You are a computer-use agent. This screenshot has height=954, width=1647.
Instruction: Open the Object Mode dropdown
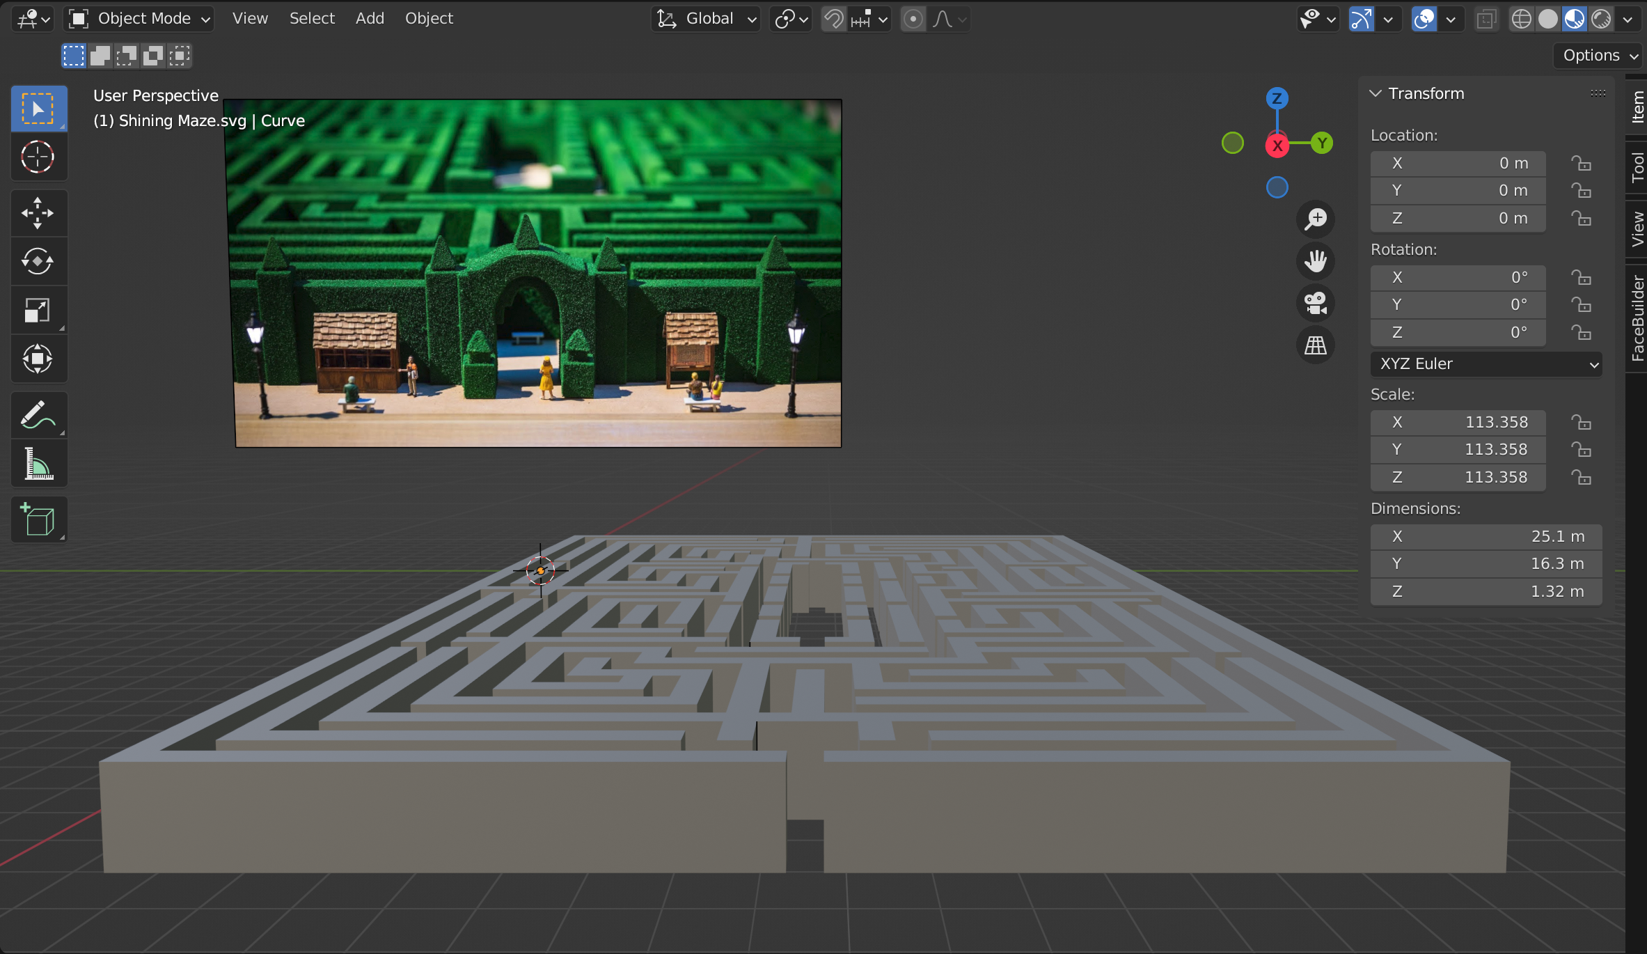[x=139, y=19]
